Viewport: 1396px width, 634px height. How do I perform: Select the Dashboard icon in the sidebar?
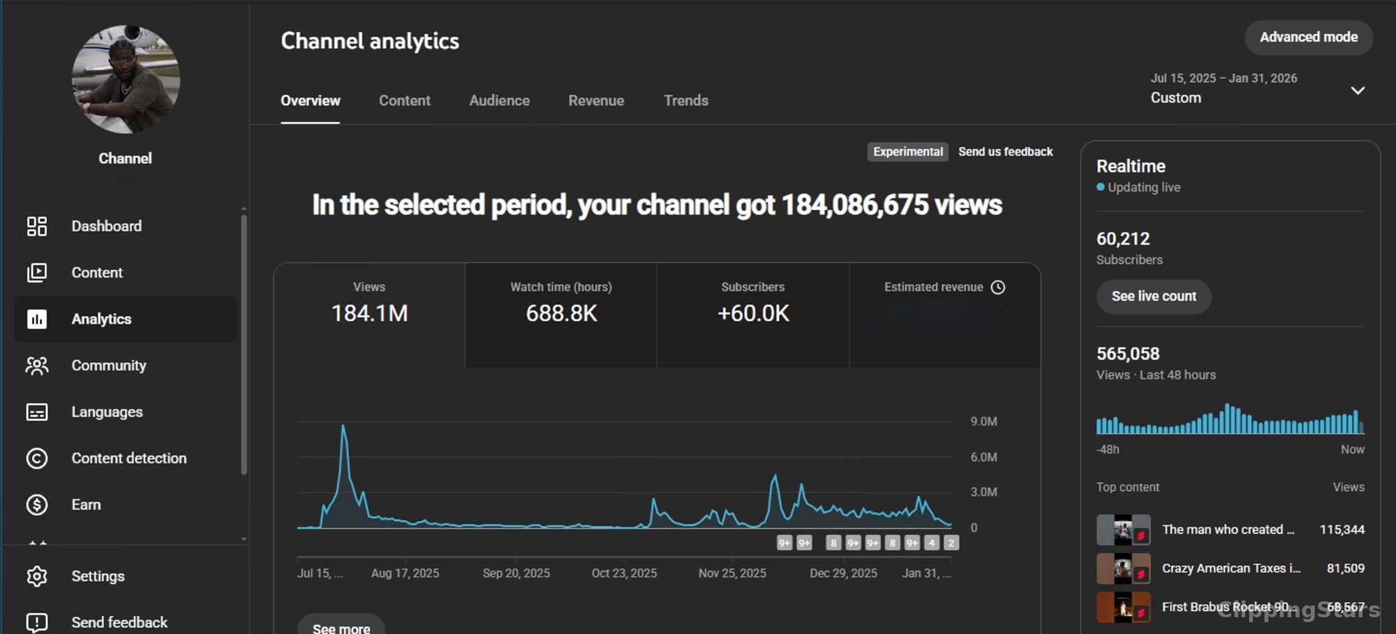point(36,226)
